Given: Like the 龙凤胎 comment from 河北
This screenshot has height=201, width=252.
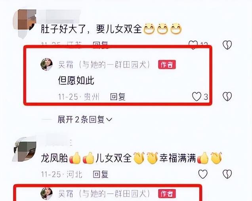Looking at the screenshot, I should 203,174.
